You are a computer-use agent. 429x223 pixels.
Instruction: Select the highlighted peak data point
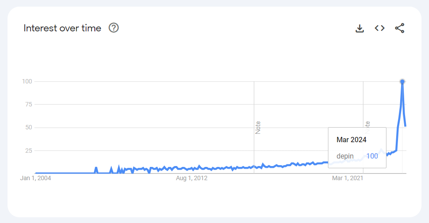[x=402, y=81]
